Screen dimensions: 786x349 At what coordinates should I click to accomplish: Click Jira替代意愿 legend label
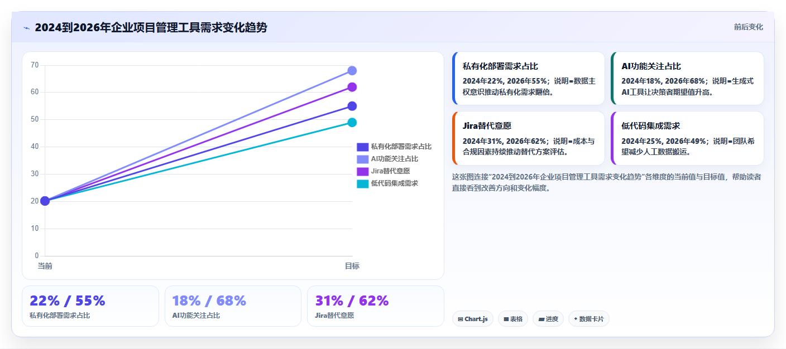(x=390, y=171)
